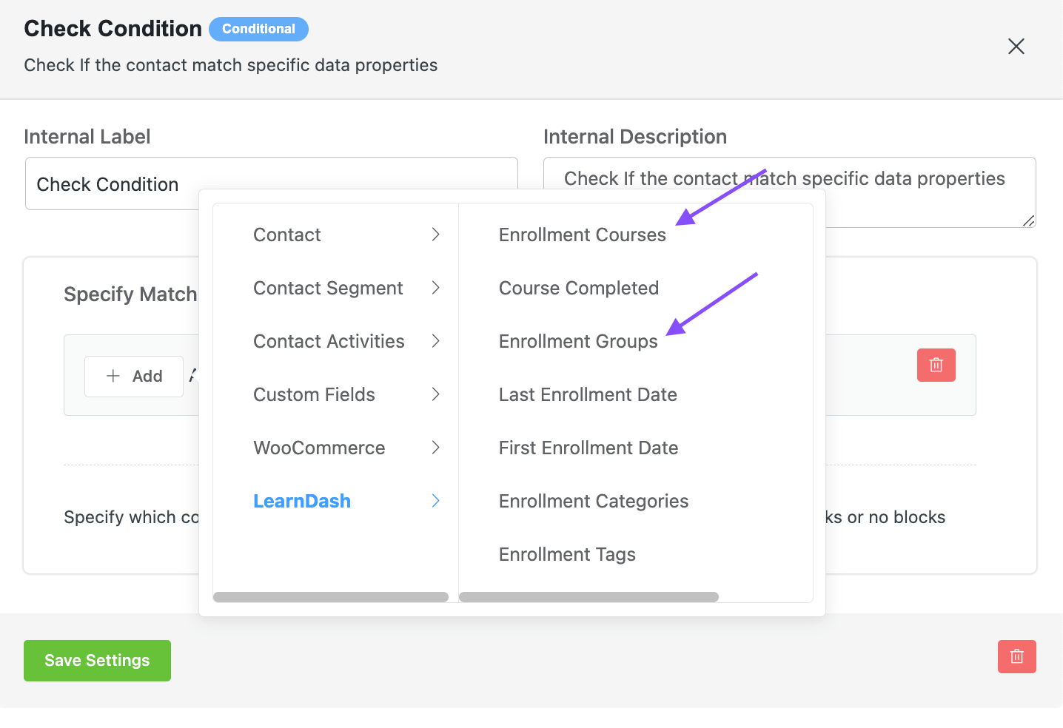Click the Save Settings button
Viewport: 1063px width, 728px height.
point(97,660)
